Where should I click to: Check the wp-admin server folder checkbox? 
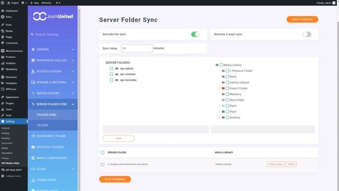tap(111, 68)
